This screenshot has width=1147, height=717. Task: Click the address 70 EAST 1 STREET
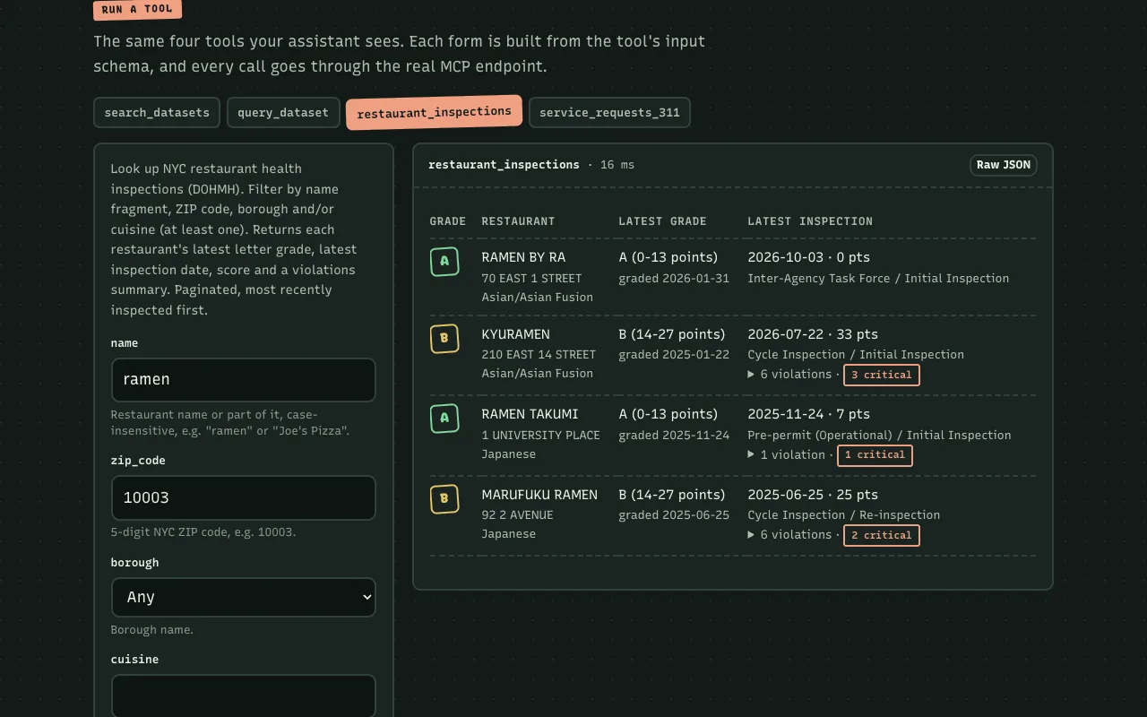pos(531,279)
